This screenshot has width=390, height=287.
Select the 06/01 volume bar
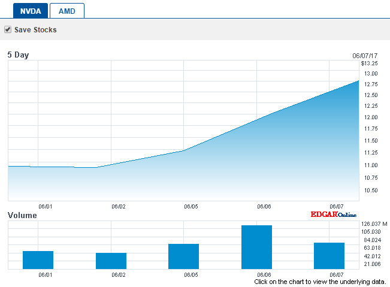point(38,260)
